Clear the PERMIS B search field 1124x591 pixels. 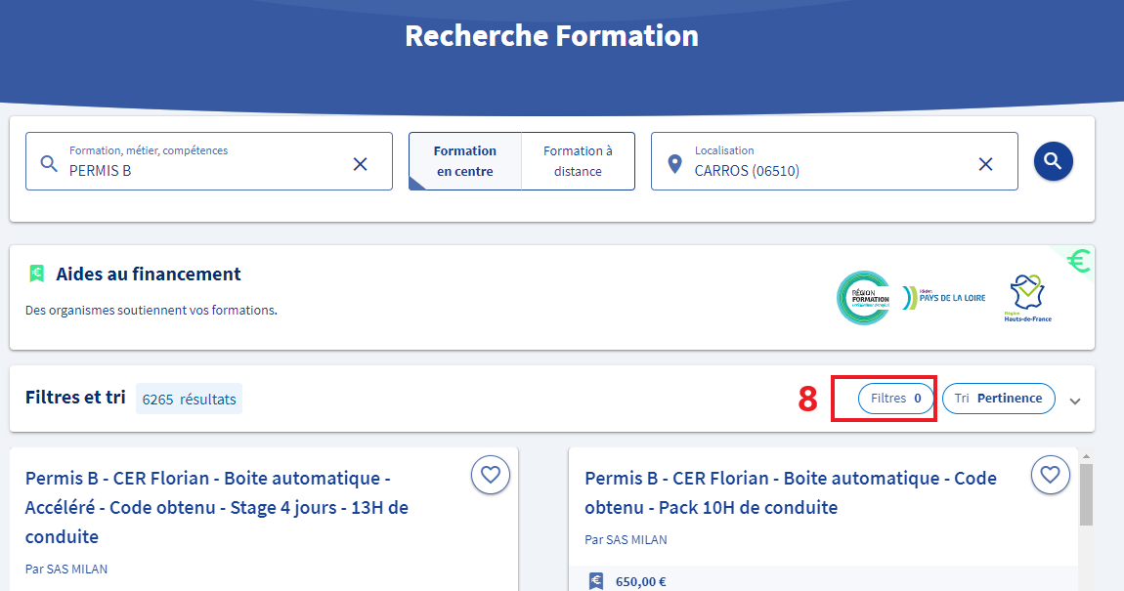tap(360, 164)
